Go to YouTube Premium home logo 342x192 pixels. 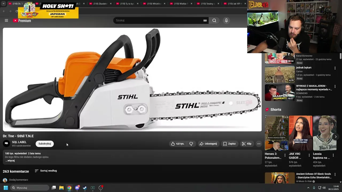click(x=22, y=21)
